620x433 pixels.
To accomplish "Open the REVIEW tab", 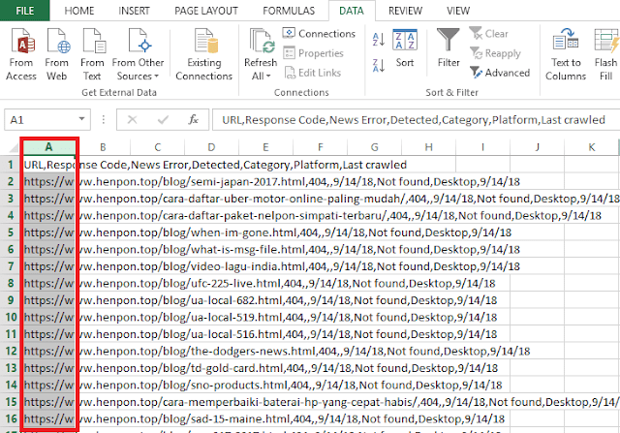I will (x=405, y=11).
